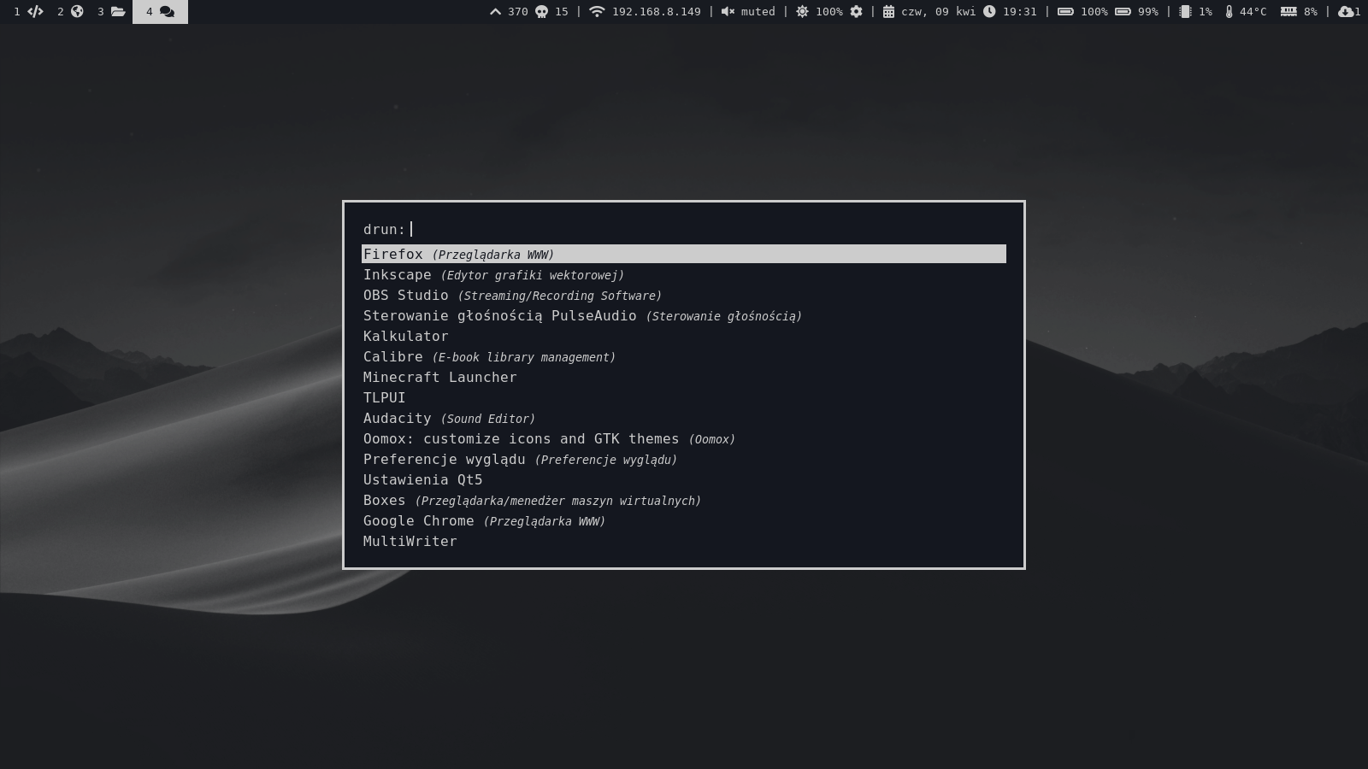Open the Preferencje wyglądu entry
1368x769 pixels.
[x=684, y=459]
